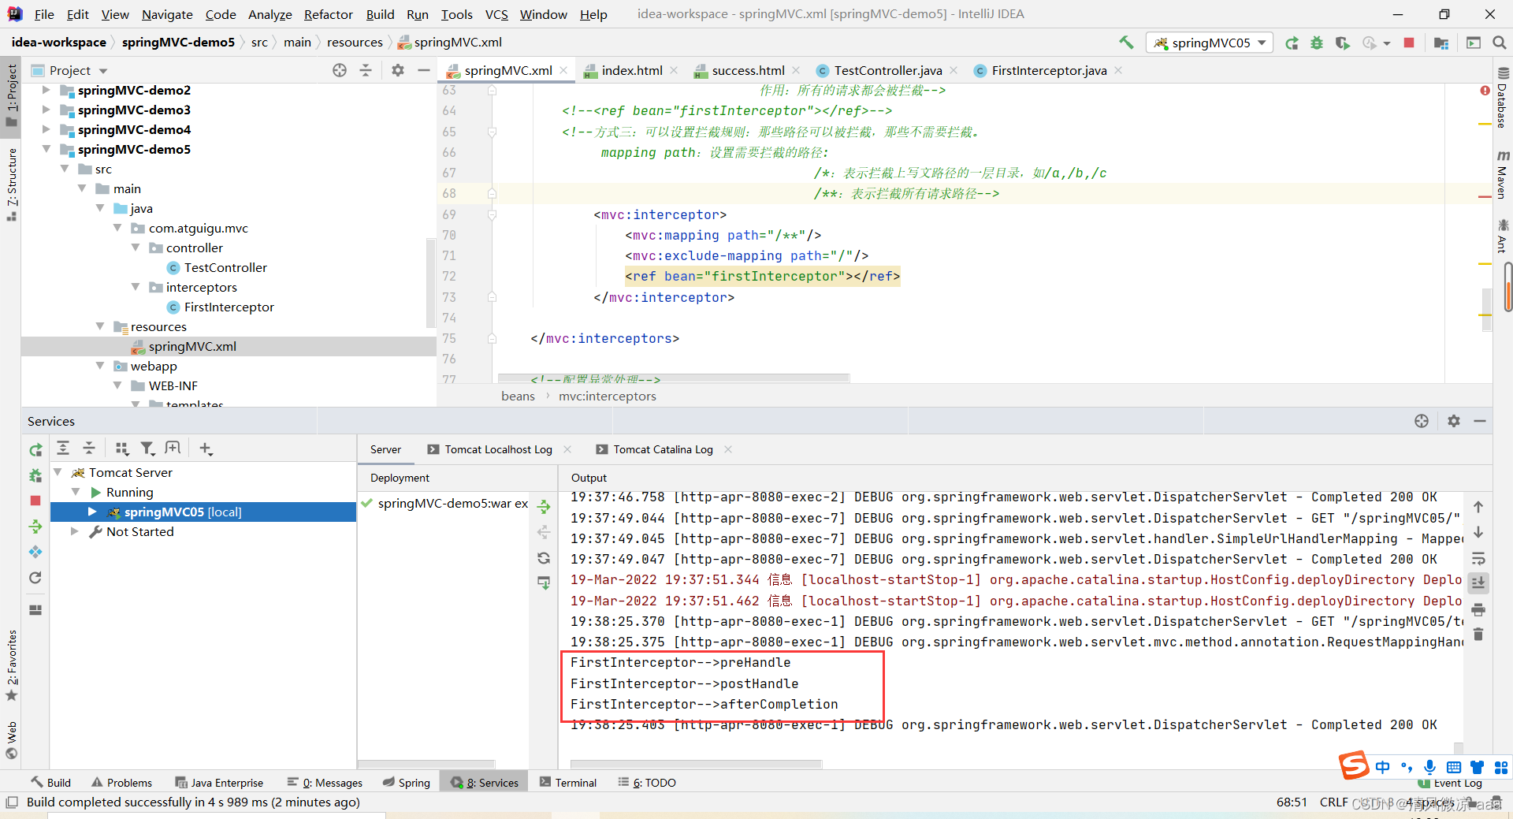Viewport: 1513px width, 819px height.
Task: Rerun service icon in Services sidebar
Action: (35, 449)
